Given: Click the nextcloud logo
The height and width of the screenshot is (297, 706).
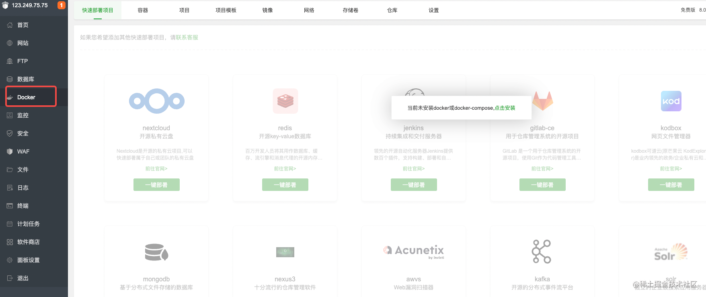Looking at the screenshot, I should [156, 101].
